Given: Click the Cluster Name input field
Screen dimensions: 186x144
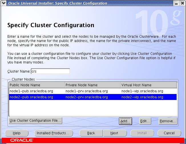Looking at the screenshot, I should pos(50,71).
